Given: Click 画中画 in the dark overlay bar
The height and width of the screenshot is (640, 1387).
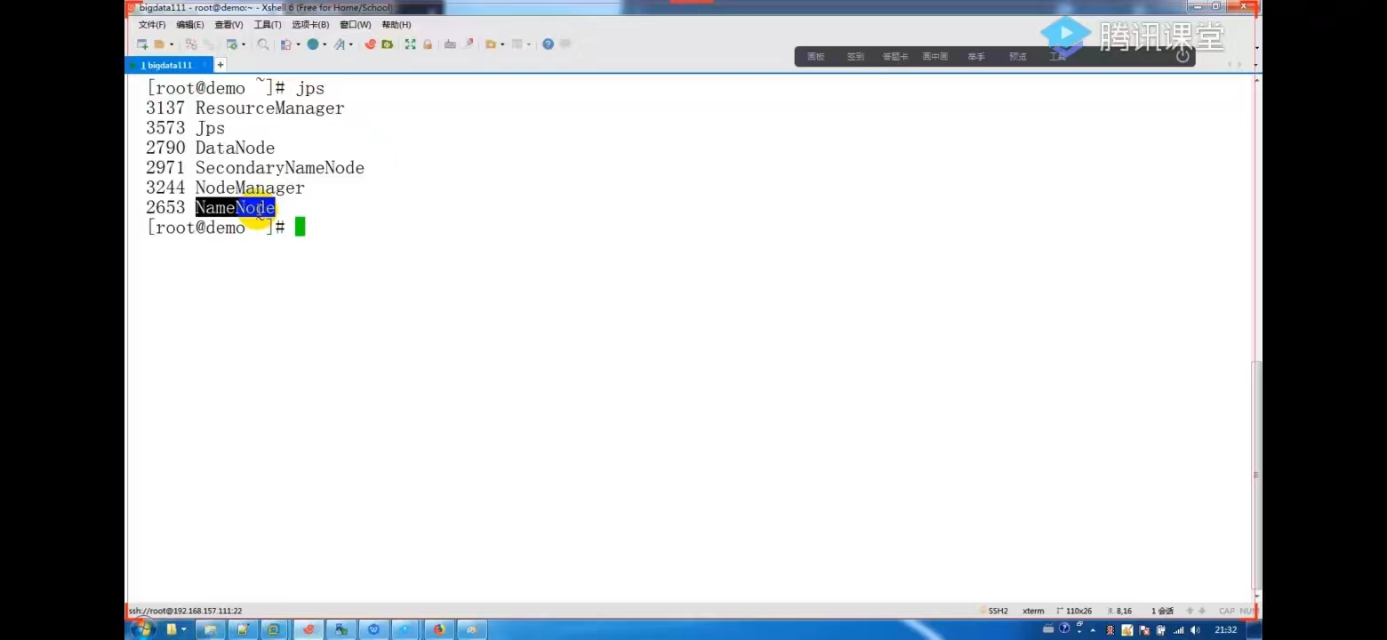Looking at the screenshot, I should [x=935, y=57].
